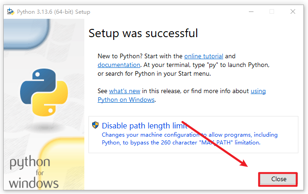Minimize the Python Setup window
308x194 pixels.
click(x=251, y=11)
